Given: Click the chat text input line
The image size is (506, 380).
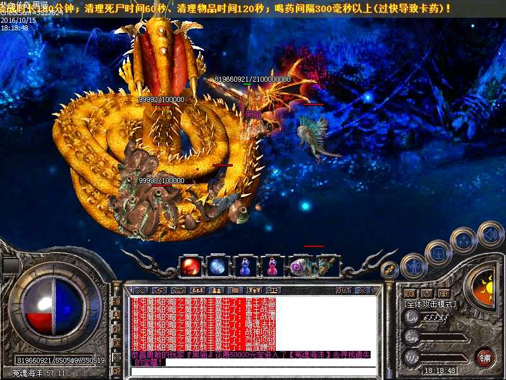Looking at the screenshot, I should click(x=254, y=371).
